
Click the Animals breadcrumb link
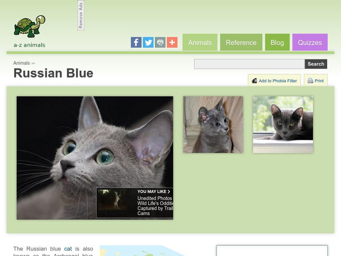22,63
